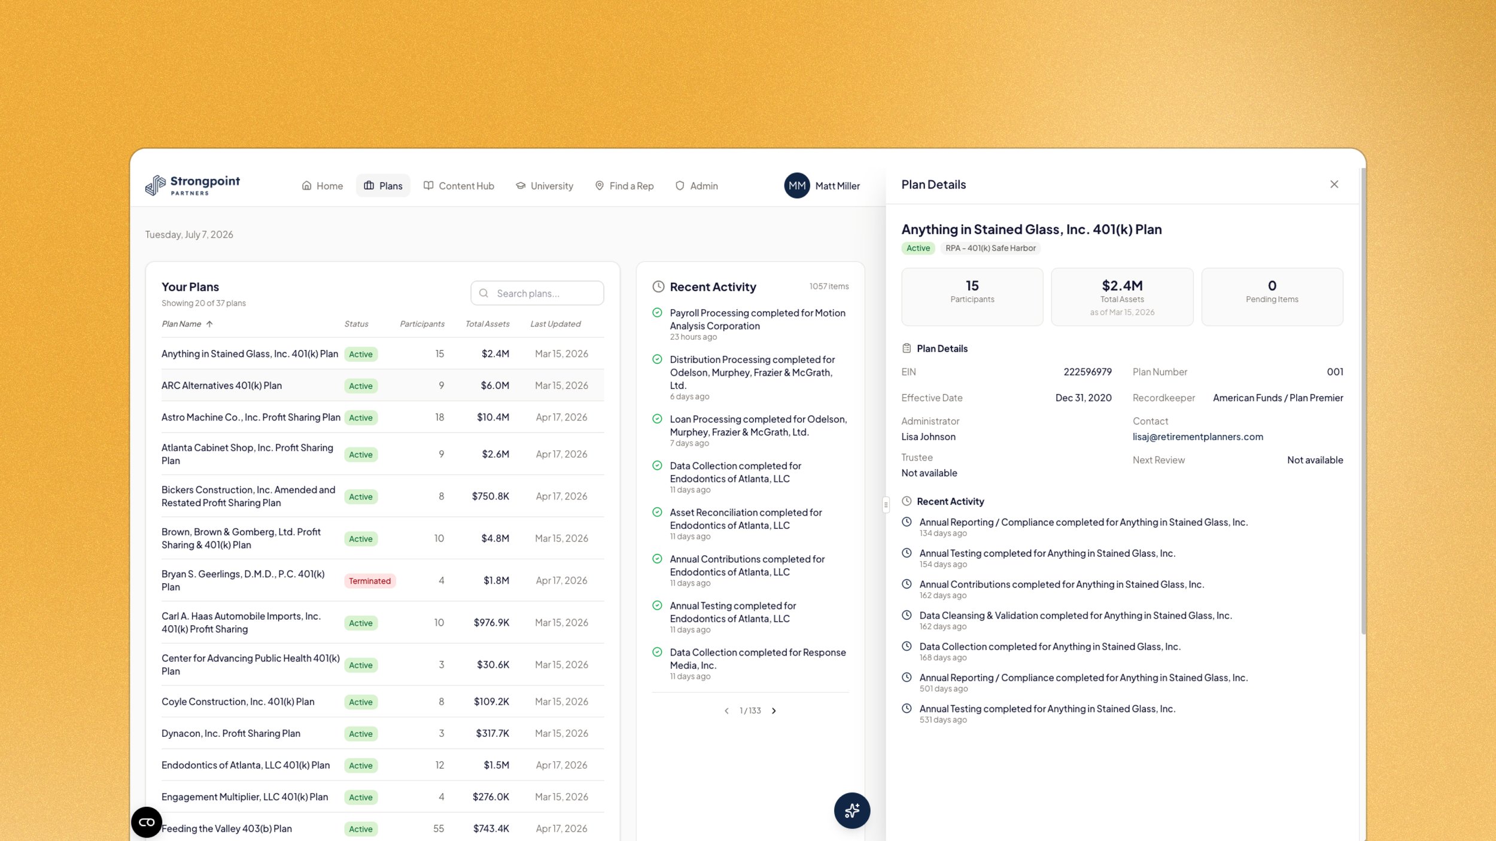
Task: Click check icon for Distribution Processing item
Action: pos(657,359)
